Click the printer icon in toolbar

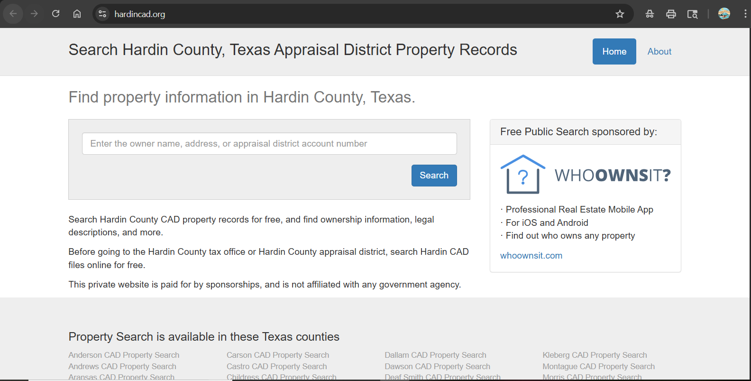point(671,14)
